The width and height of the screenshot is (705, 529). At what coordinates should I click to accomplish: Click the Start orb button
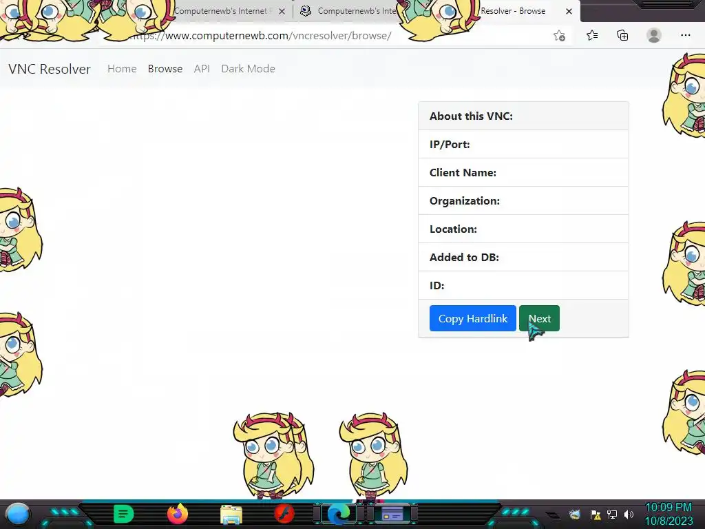[18, 514]
